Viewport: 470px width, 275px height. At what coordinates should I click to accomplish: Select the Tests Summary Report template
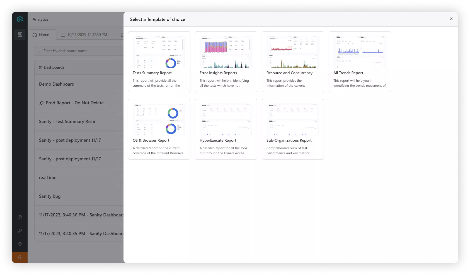click(159, 62)
